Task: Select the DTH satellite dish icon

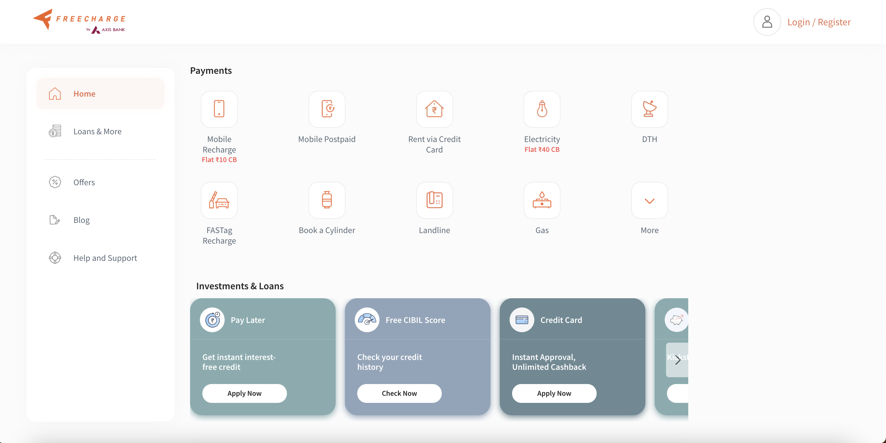Action: point(649,109)
